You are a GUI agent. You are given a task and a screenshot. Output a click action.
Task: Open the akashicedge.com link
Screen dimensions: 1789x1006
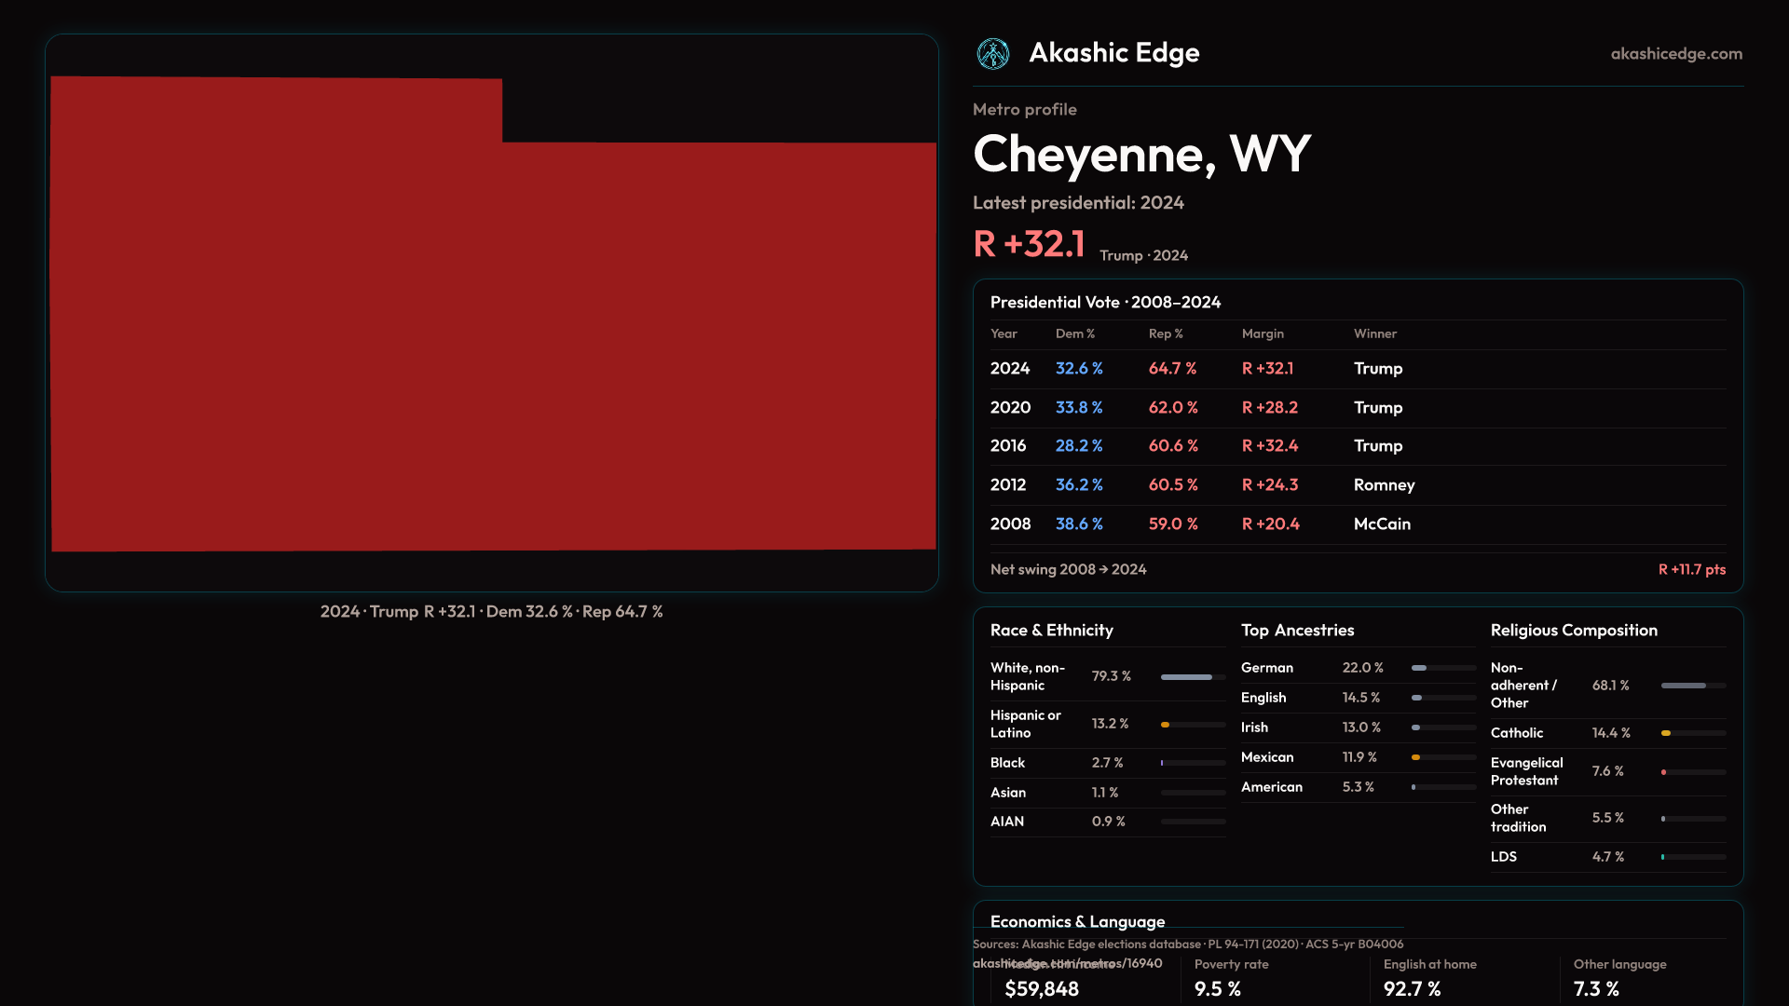pyautogui.click(x=1675, y=54)
